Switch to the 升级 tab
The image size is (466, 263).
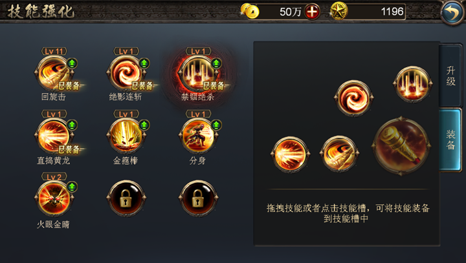tap(451, 76)
